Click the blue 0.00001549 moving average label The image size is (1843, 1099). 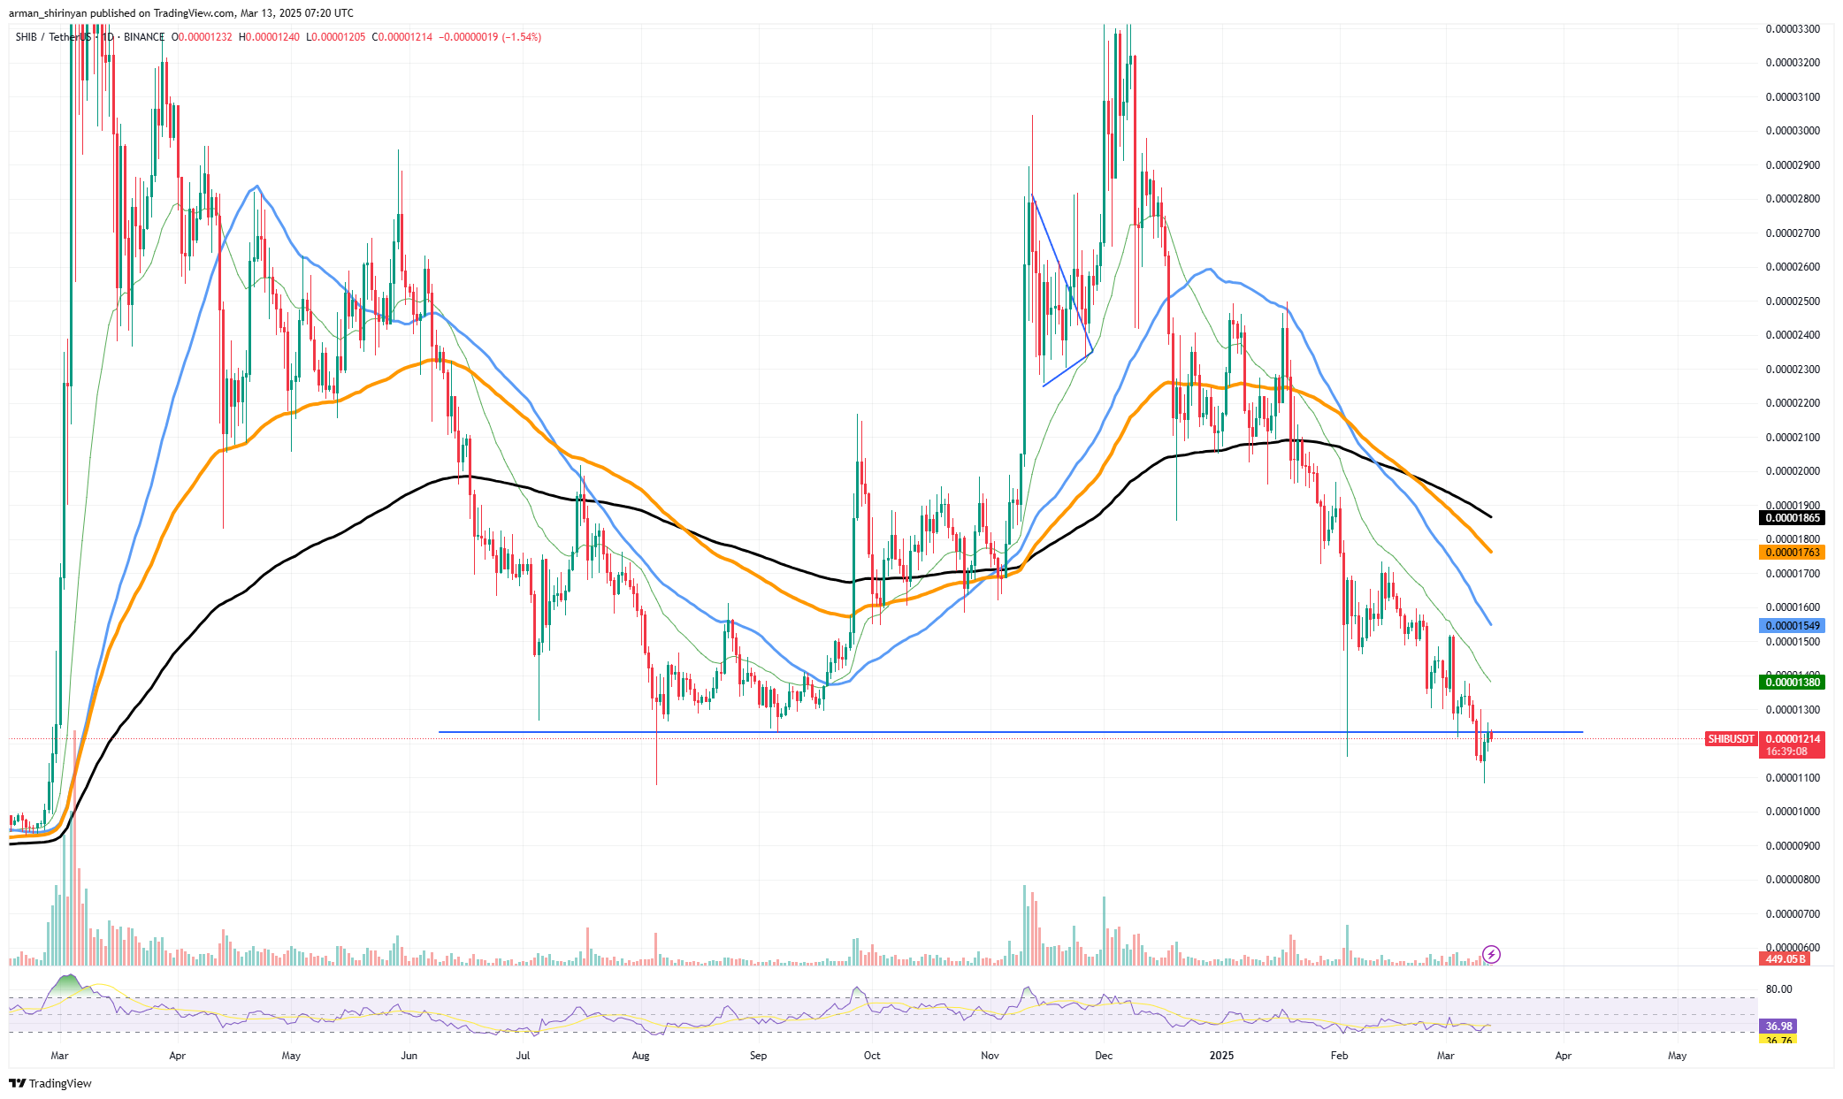[x=1792, y=626]
